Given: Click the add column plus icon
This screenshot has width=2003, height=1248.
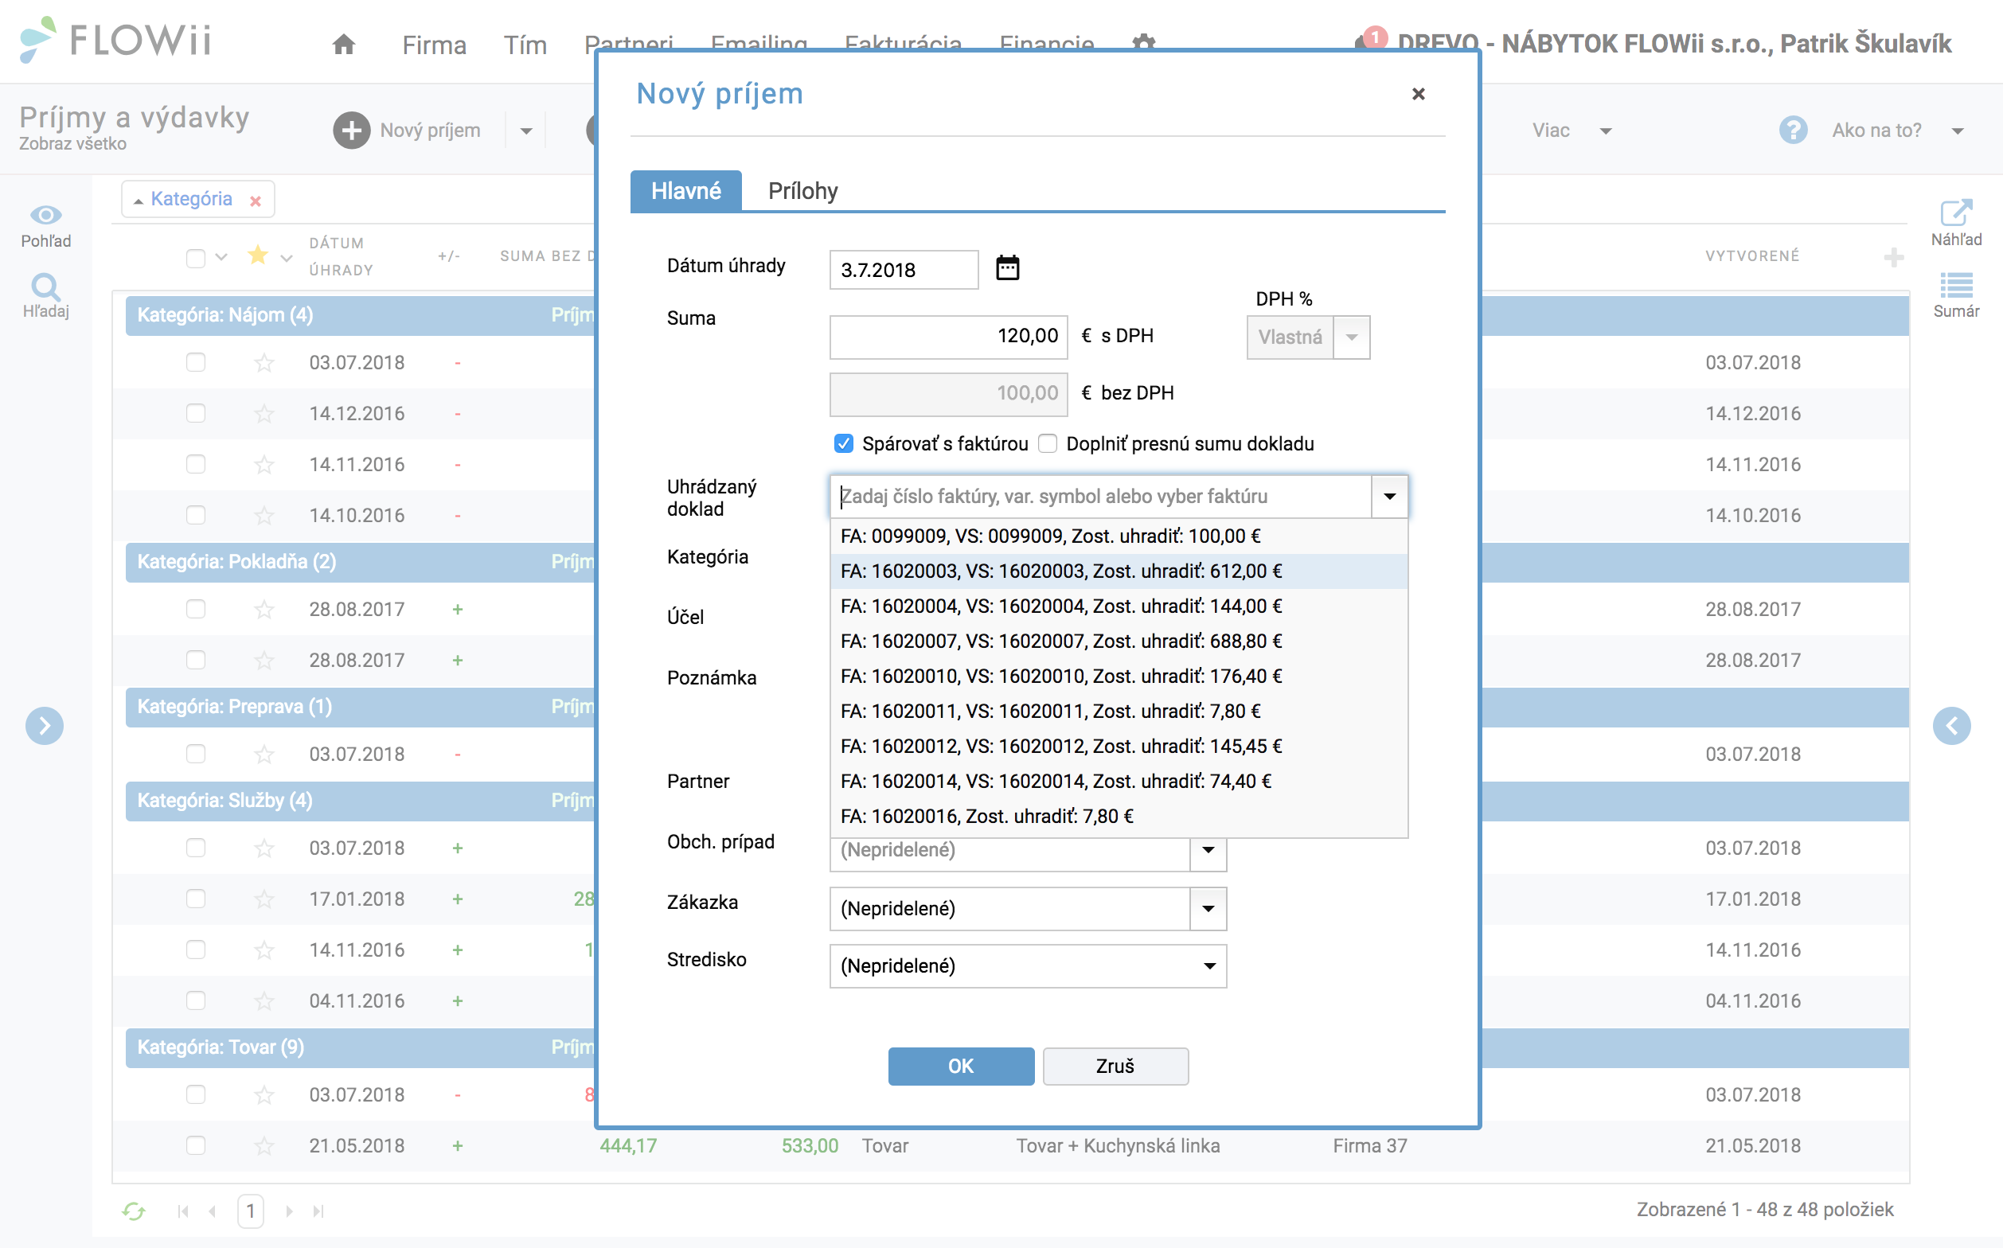Looking at the screenshot, I should [x=1893, y=258].
